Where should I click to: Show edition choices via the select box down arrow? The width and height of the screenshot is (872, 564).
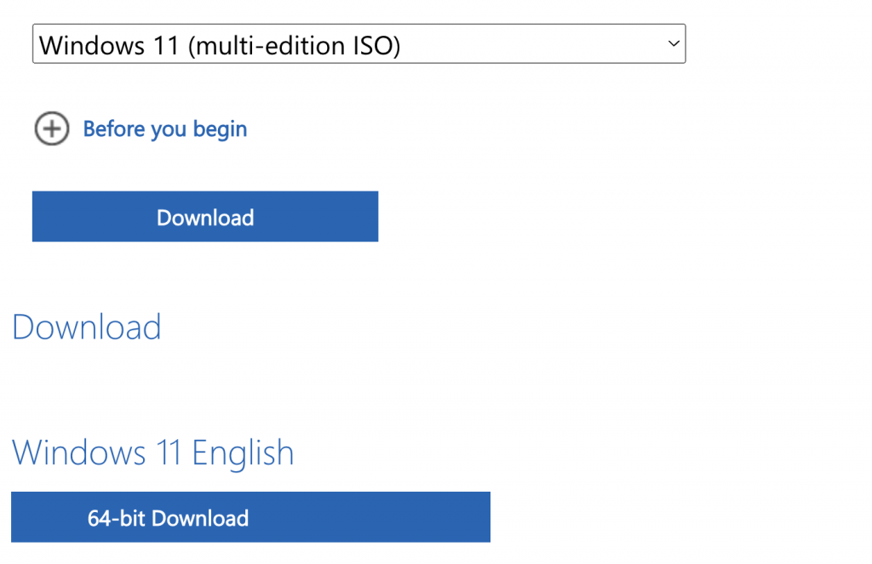coord(674,43)
